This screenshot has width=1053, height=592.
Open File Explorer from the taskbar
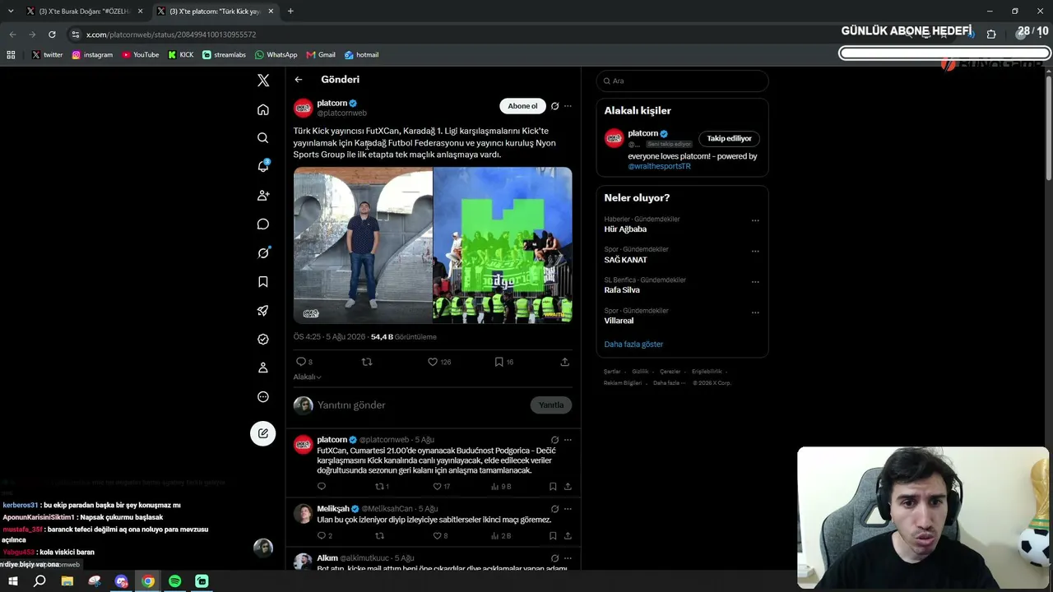67,581
